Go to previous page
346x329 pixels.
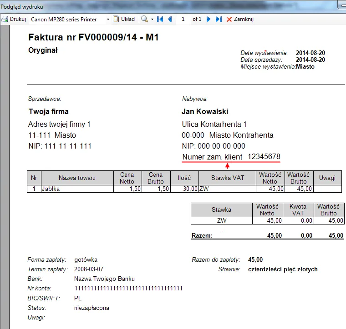(170, 19)
